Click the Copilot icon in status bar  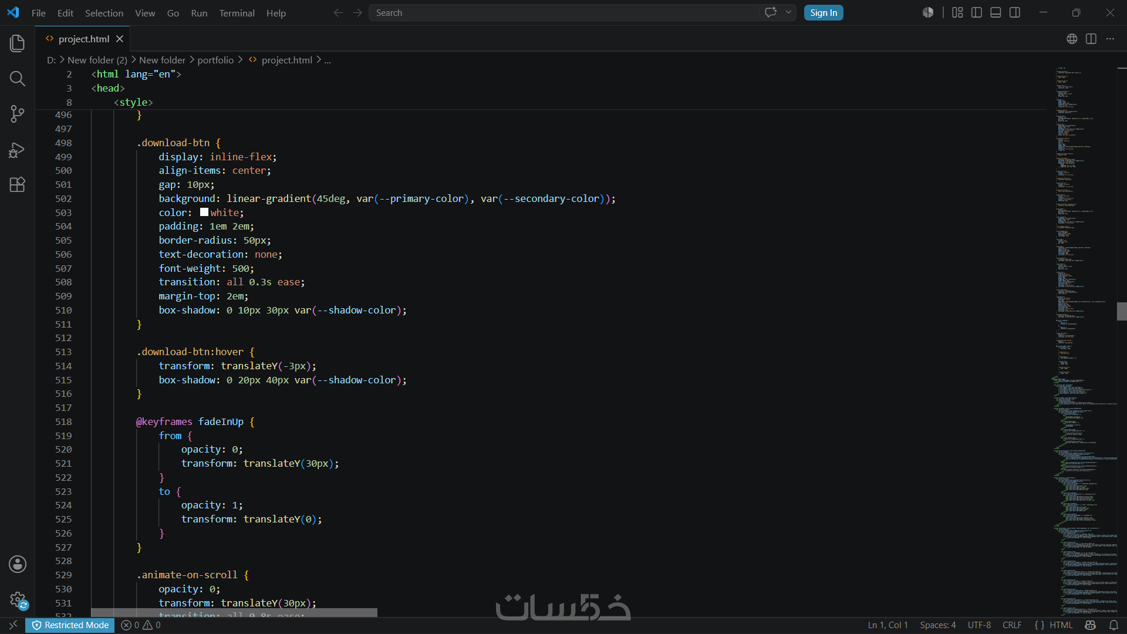click(1091, 625)
